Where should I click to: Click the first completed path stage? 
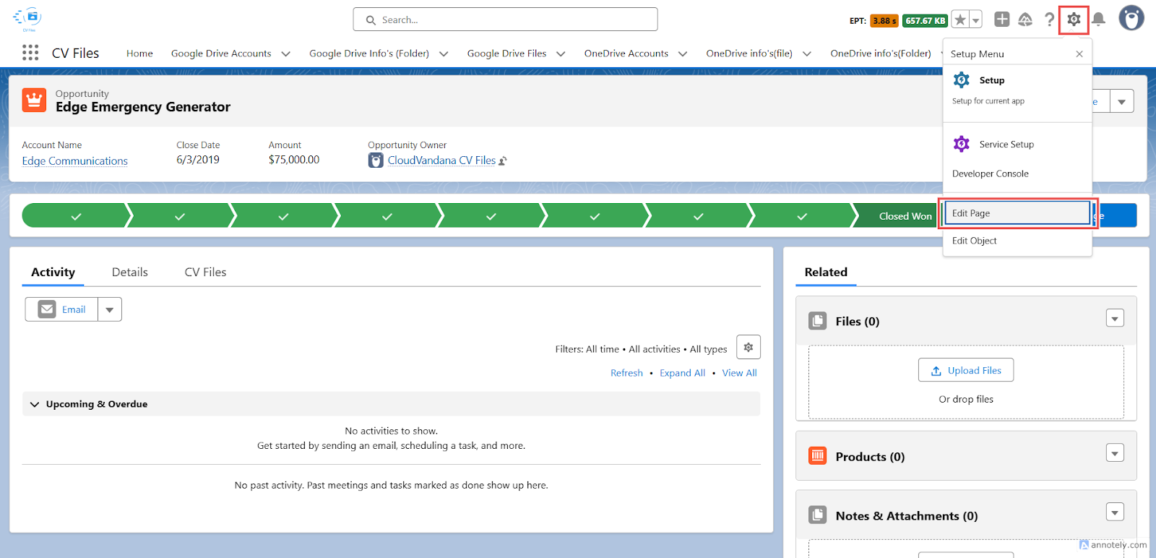pyautogui.click(x=76, y=216)
